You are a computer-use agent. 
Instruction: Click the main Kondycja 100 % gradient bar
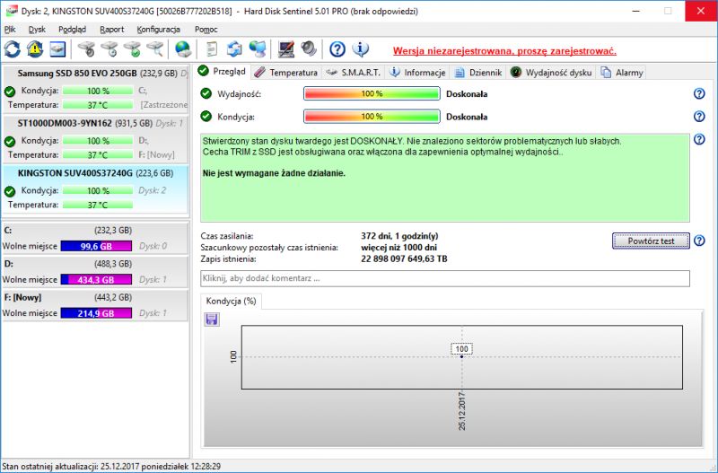coord(372,117)
